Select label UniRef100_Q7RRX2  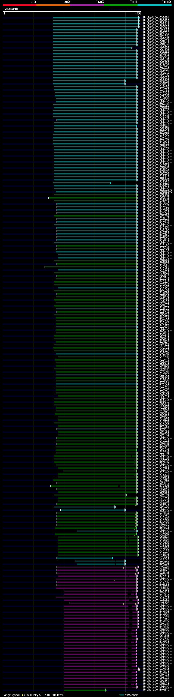(x=156, y=513)
